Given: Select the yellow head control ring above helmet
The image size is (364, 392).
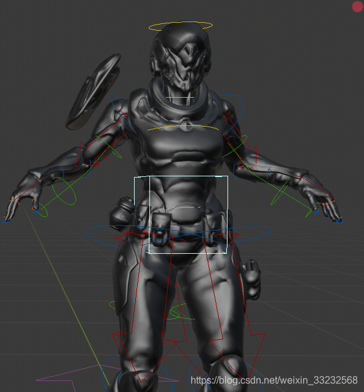Looking at the screenshot, I should point(181,26).
